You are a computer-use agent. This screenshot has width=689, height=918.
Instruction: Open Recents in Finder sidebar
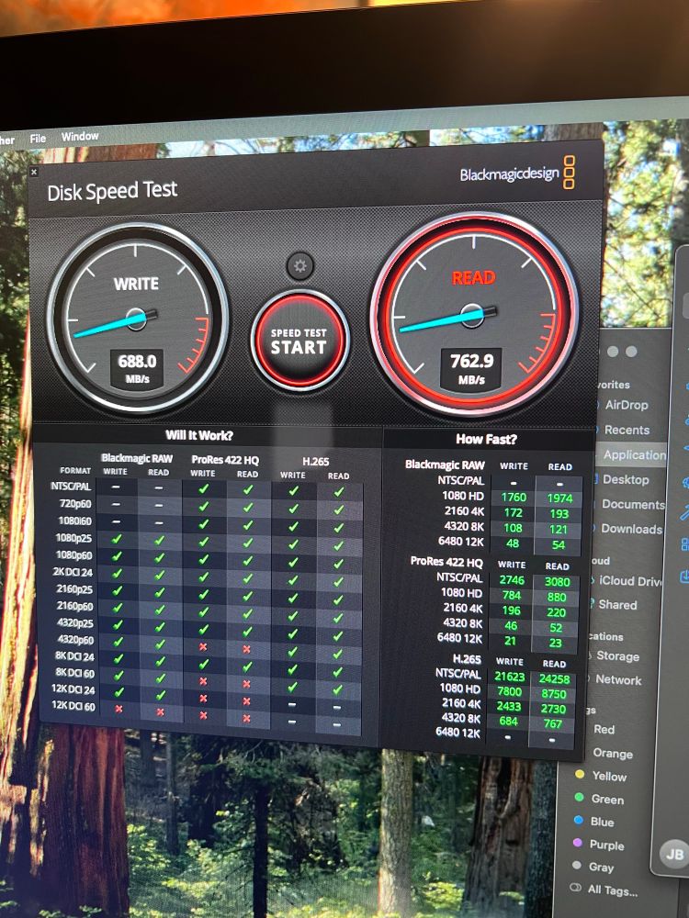pyautogui.click(x=627, y=431)
